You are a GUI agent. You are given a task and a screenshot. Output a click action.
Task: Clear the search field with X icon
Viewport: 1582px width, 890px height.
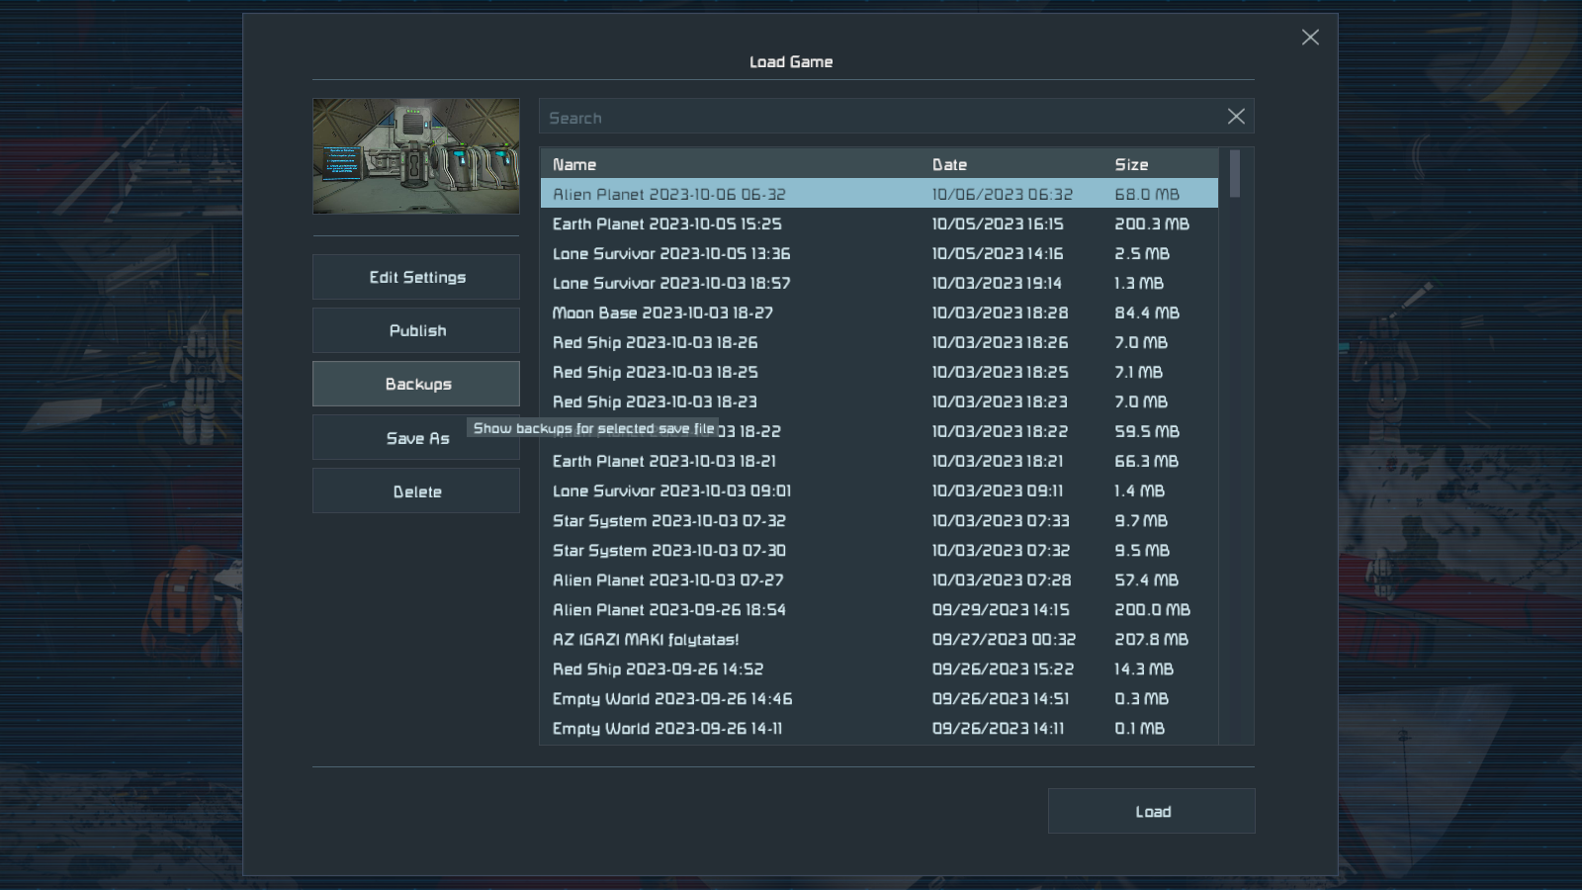(x=1236, y=117)
